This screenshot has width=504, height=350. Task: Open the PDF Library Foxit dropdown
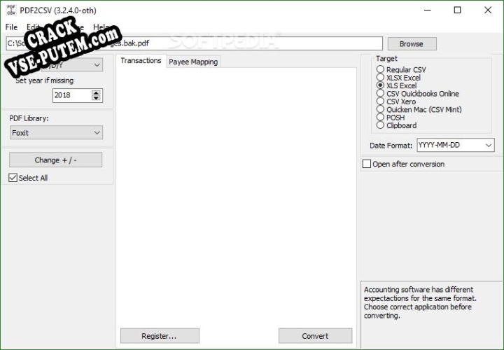coord(56,132)
